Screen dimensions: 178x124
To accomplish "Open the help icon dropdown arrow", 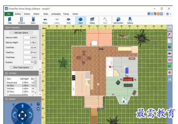I will pyautogui.click(x=170, y=14).
